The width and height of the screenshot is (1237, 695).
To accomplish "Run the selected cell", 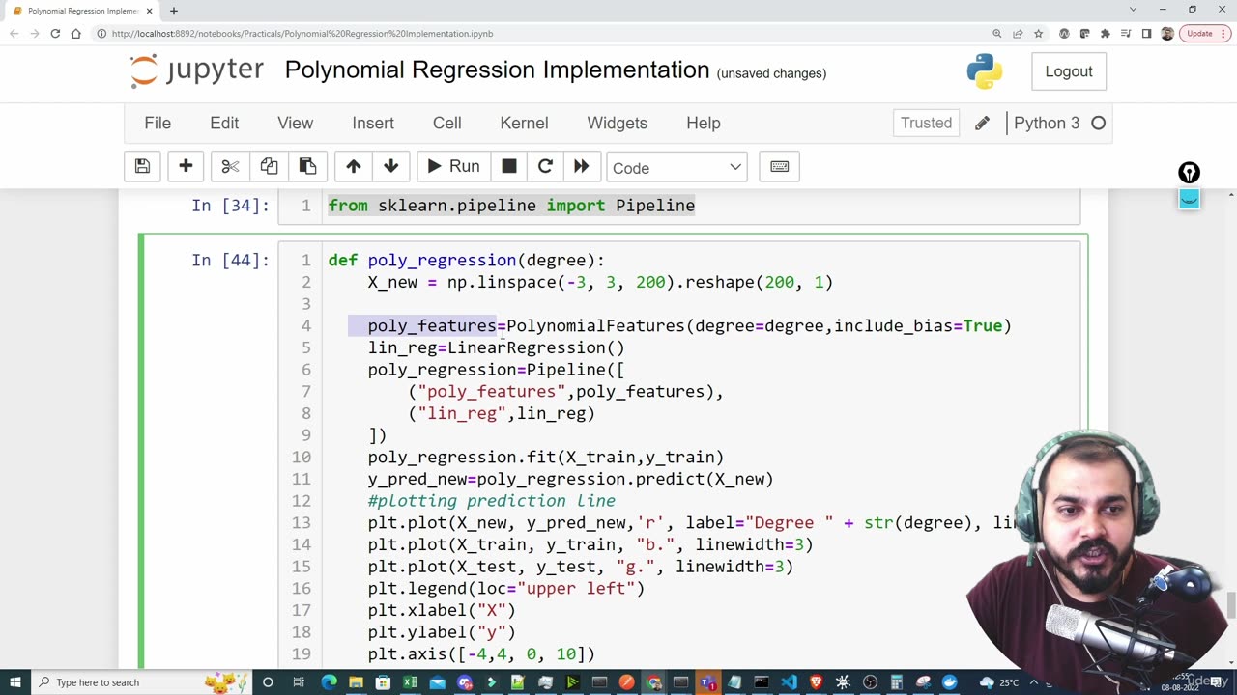I will (x=453, y=167).
